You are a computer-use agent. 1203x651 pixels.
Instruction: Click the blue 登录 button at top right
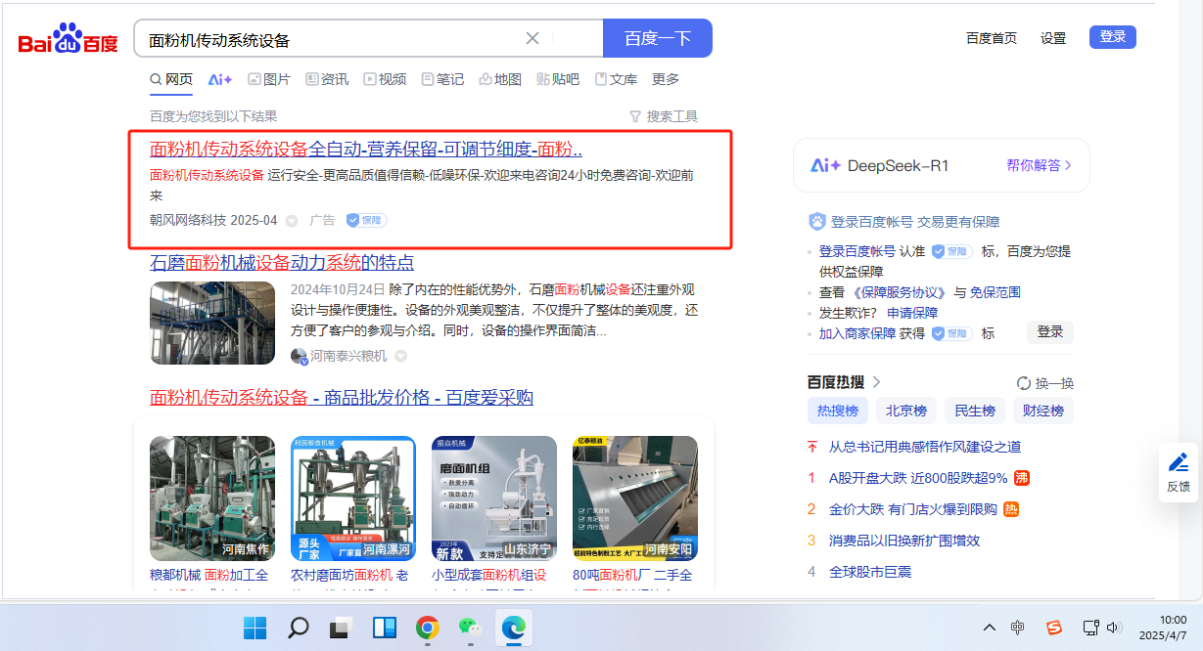point(1113,37)
